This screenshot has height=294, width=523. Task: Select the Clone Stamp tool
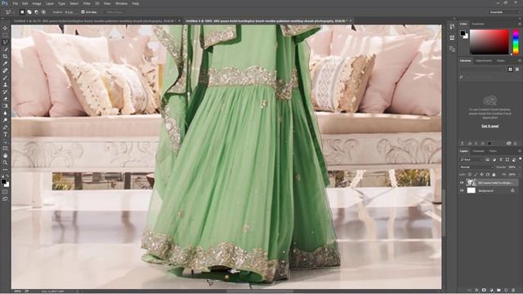click(x=5, y=85)
